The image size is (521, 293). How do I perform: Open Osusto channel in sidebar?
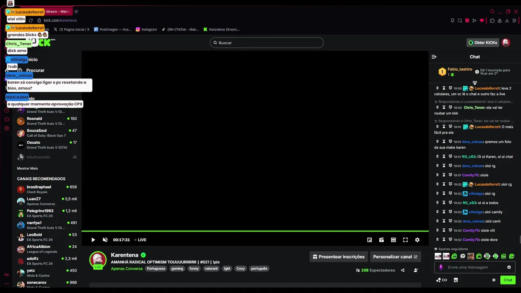47,145
